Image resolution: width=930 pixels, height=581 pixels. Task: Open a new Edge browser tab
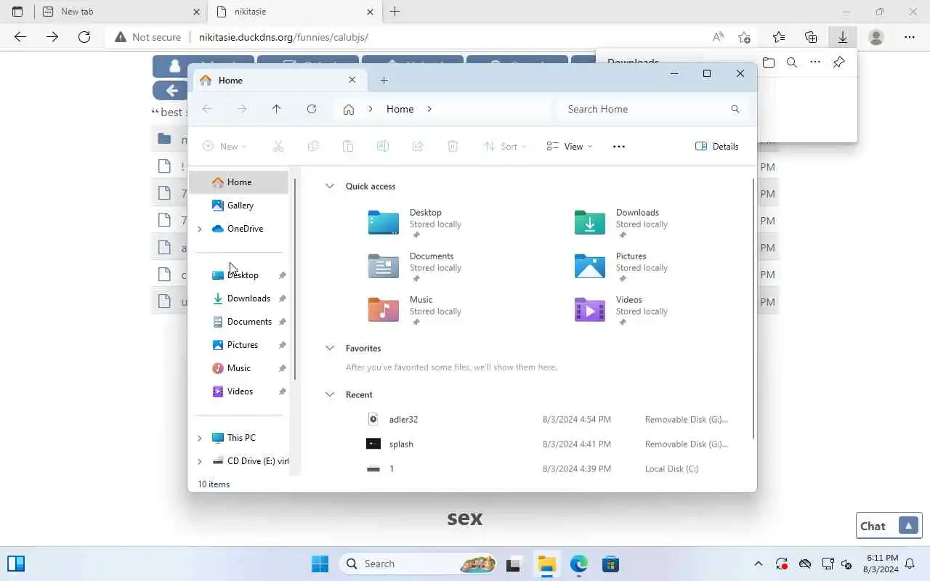pyautogui.click(x=395, y=12)
